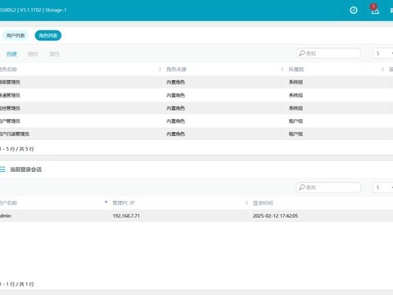Image resolution: width=393 pixels, height=295 pixels.
Task: Switch to 用户列表 tab
Action: [16, 35]
